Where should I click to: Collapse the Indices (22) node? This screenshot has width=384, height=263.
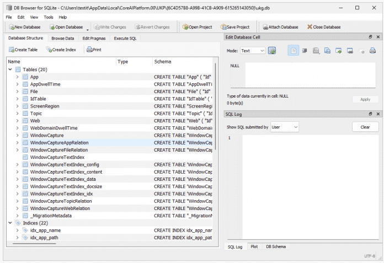tap(10, 223)
